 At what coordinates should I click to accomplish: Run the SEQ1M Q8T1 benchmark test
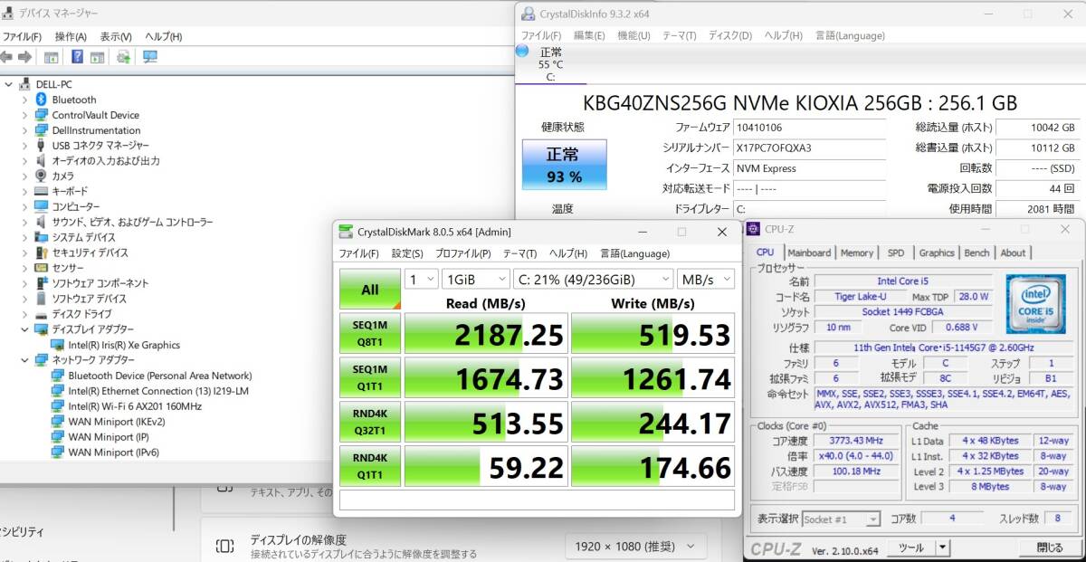tap(370, 335)
